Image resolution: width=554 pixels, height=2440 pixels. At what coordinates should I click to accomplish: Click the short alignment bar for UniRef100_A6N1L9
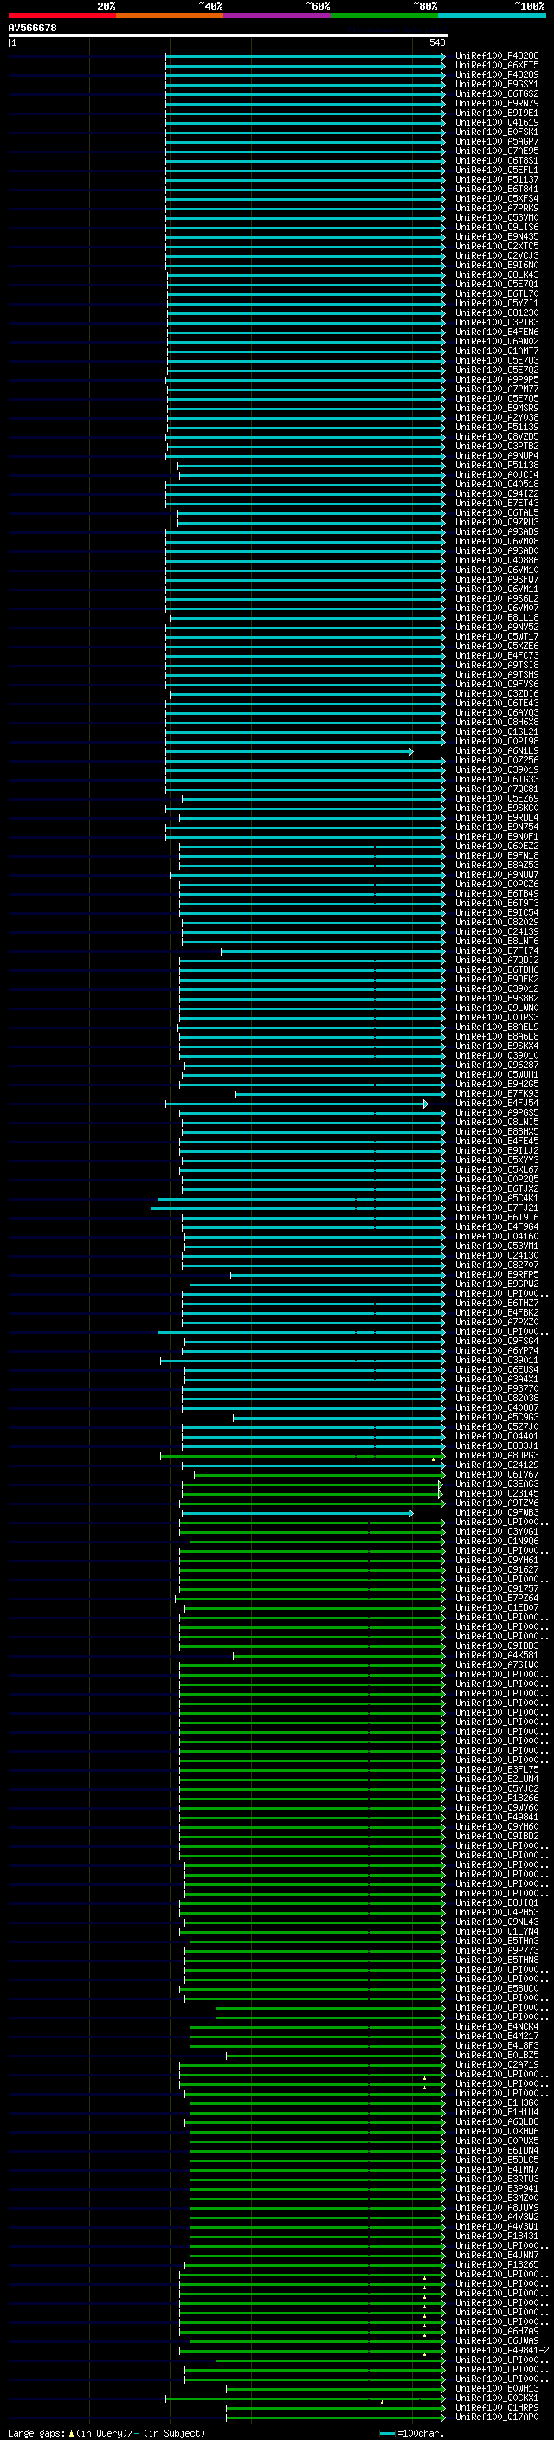[x=289, y=751]
